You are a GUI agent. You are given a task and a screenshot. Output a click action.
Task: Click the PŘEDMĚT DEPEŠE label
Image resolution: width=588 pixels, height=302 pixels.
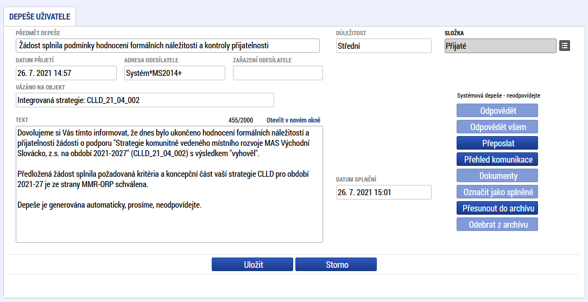(x=38, y=33)
